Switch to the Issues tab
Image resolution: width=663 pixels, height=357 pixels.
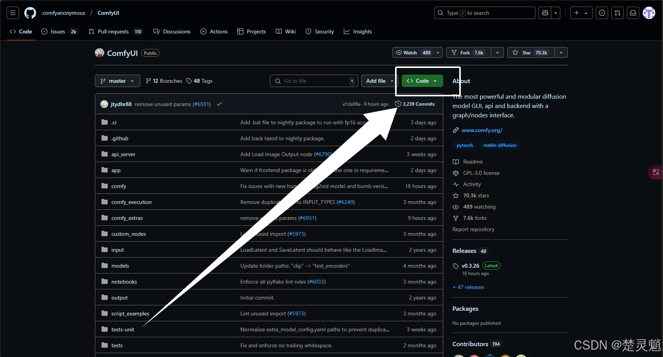[x=59, y=31]
